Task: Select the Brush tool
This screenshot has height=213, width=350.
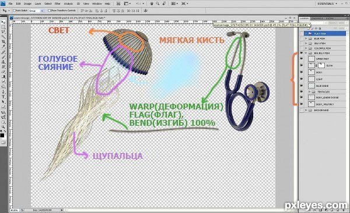Action: coord(3,57)
